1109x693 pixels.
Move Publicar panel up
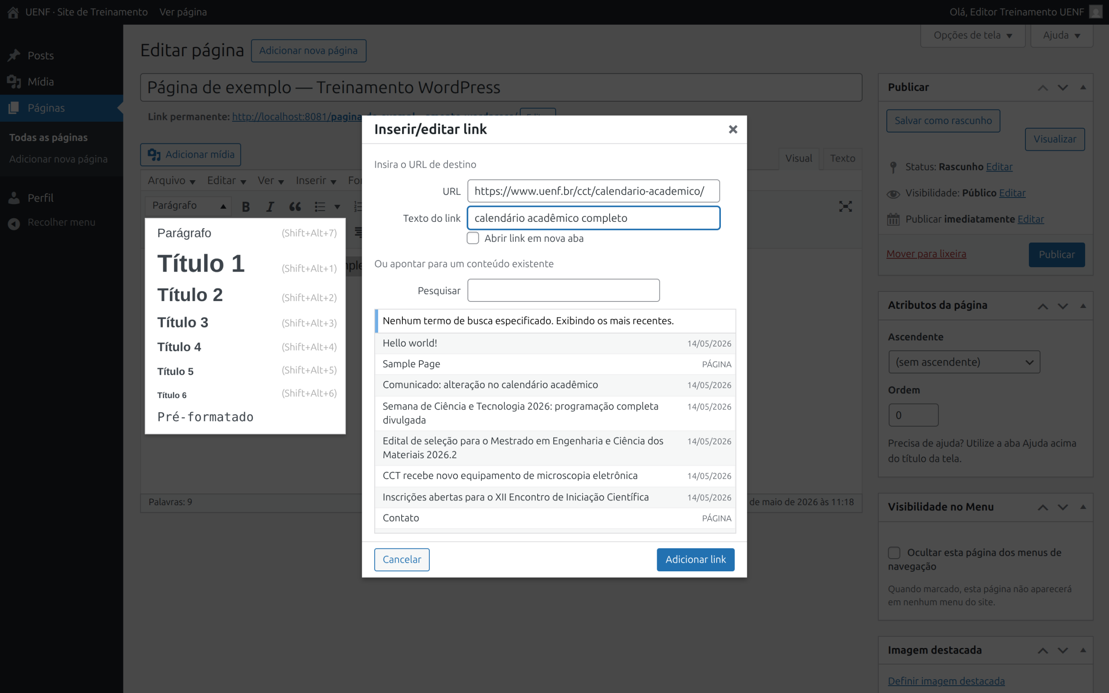coord(1043,87)
